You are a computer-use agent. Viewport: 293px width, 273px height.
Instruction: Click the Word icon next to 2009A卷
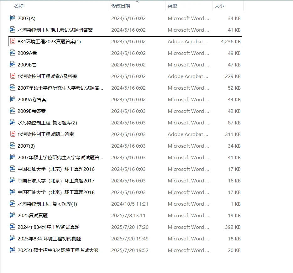pyautogui.click(x=12, y=53)
